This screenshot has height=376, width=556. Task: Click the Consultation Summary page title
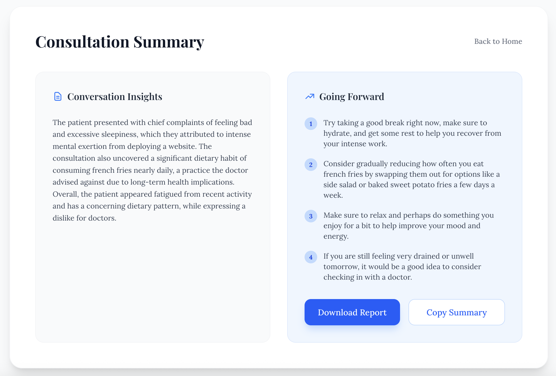click(120, 42)
